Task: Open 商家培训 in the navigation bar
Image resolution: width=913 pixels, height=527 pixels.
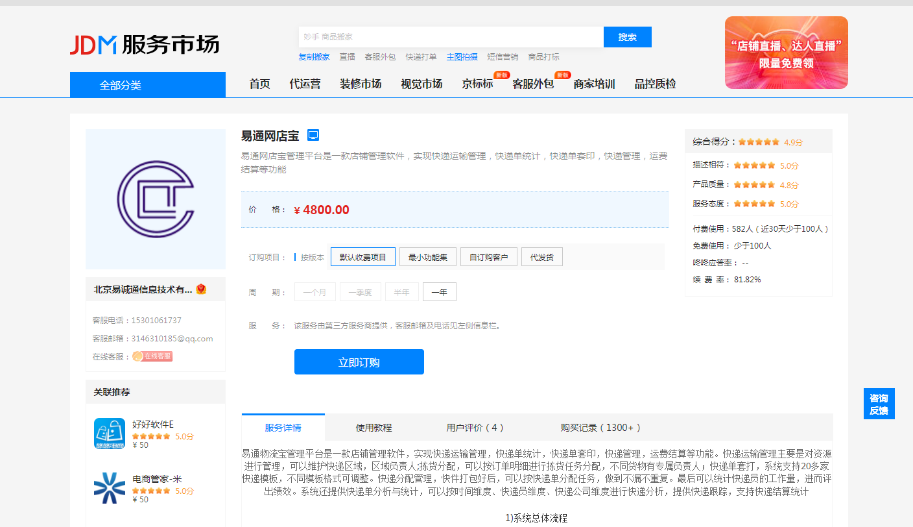Action: 594,84
